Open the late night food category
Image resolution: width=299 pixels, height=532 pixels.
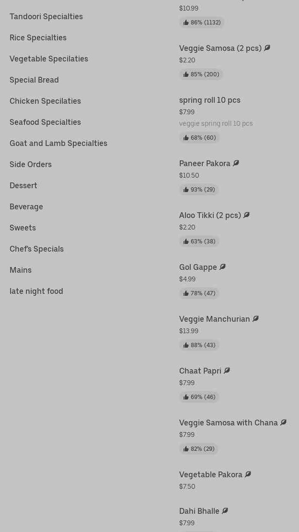[x=36, y=291]
